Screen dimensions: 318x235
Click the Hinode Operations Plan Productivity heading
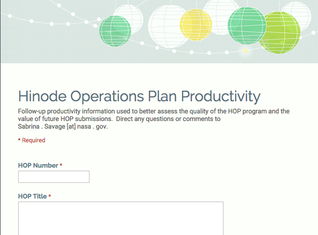(x=139, y=96)
